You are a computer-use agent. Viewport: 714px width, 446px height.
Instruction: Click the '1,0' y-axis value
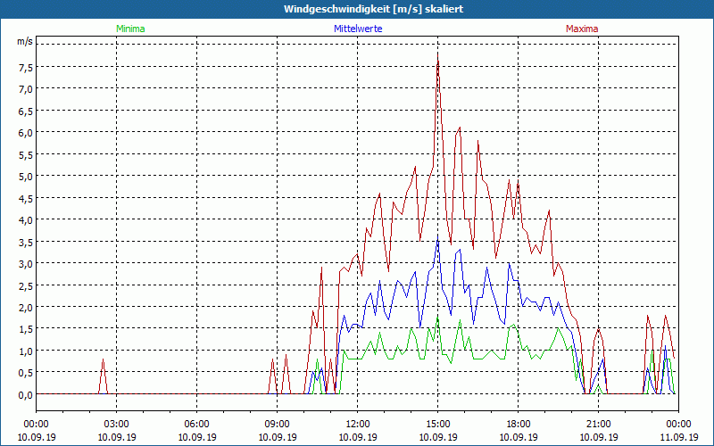tap(26, 351)
